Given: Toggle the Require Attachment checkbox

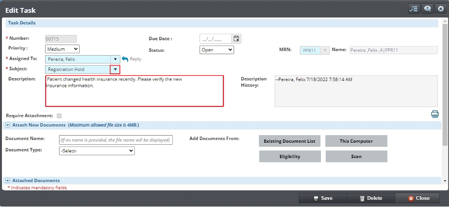Looking at the screenshot, I should click(59, 116).
